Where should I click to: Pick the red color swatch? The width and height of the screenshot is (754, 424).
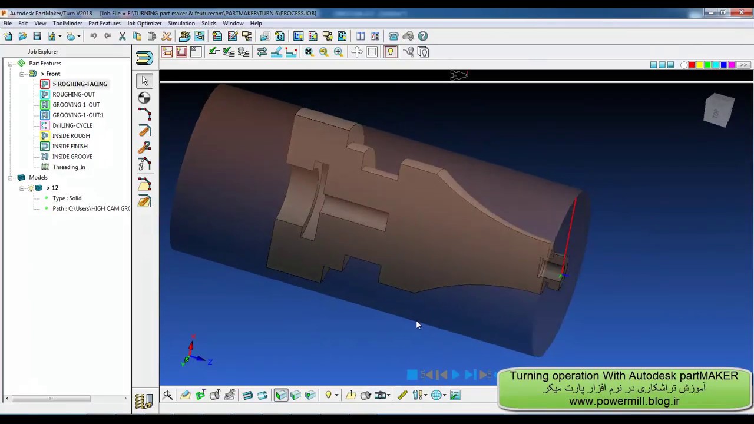[x=692, y=65]
